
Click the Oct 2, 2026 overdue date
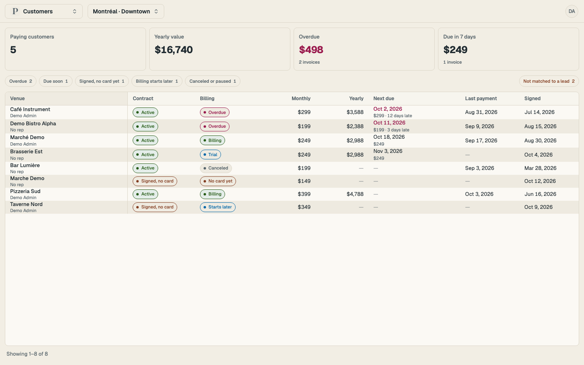[x=388, y=109]
